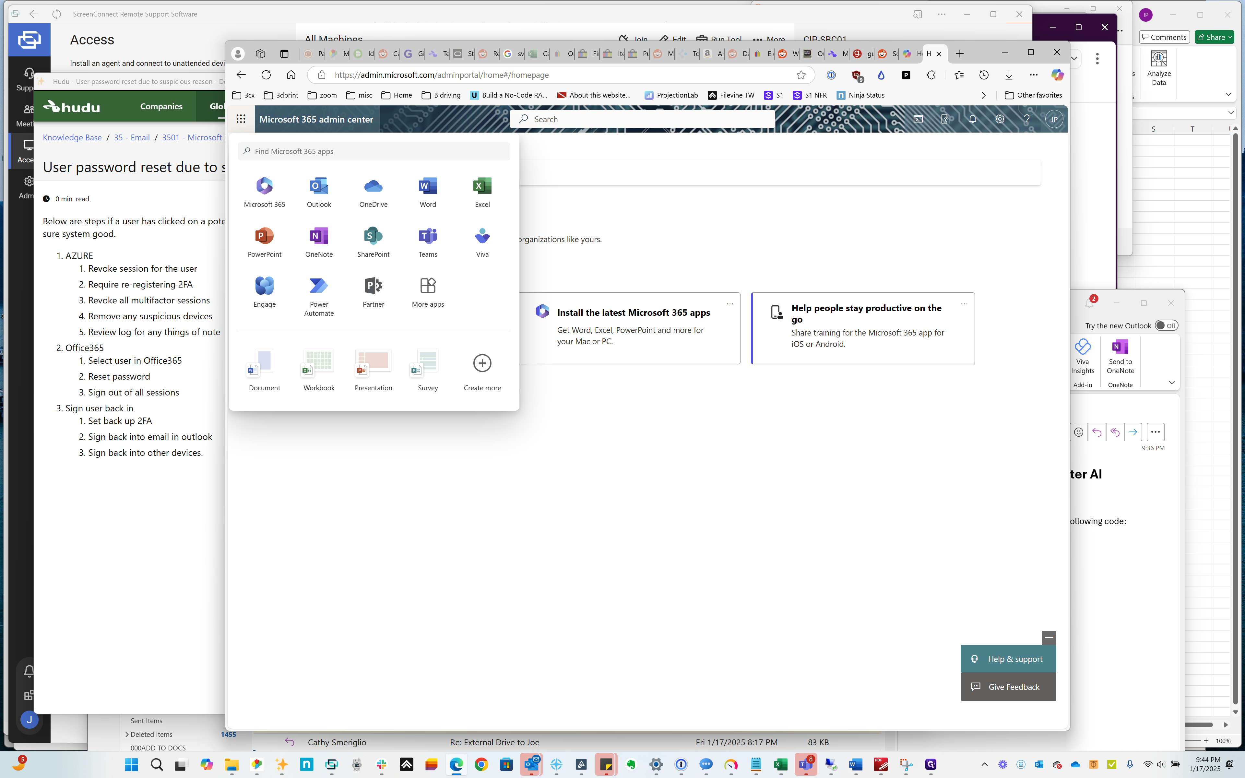Add this page to favorites star

801,75
